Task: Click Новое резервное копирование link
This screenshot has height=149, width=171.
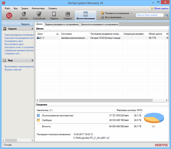Action: coord(19,35)
